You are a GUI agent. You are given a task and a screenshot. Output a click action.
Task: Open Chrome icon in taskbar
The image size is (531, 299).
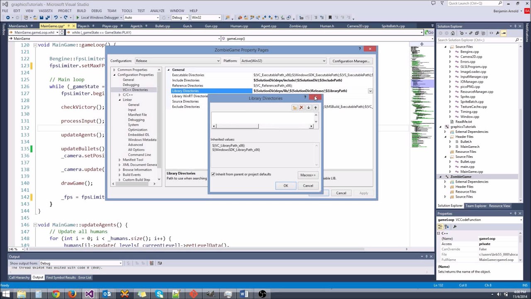tap(56, 294)
